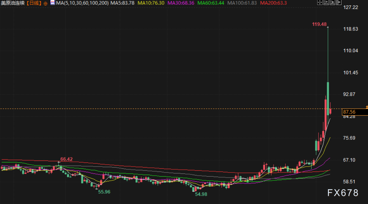Click the MA30:68.36 value label
The width and height of the screenshot is (368, 204).
[x=181, y=3]
